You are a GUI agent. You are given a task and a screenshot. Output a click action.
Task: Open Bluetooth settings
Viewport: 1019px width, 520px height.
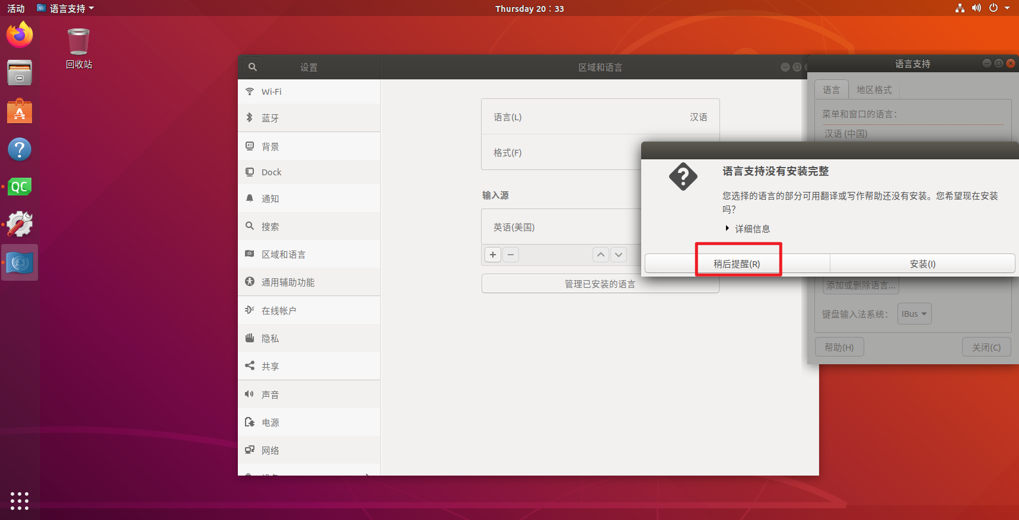pos(309,118)
